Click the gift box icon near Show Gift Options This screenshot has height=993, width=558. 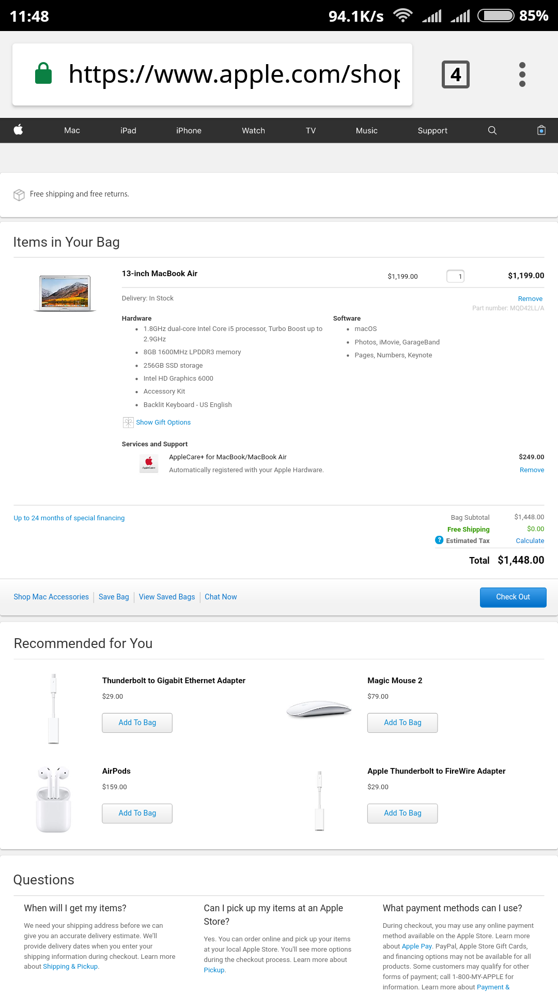click(x=128, y=423)
